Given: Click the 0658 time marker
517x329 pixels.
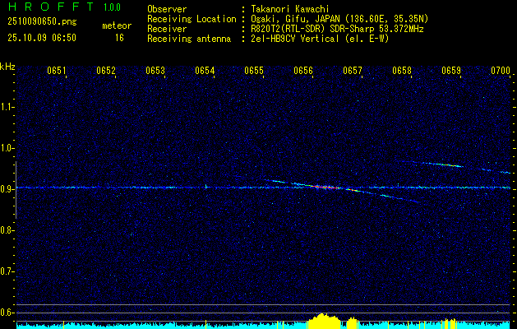Looking at the screenshot, I should (401, 71).
